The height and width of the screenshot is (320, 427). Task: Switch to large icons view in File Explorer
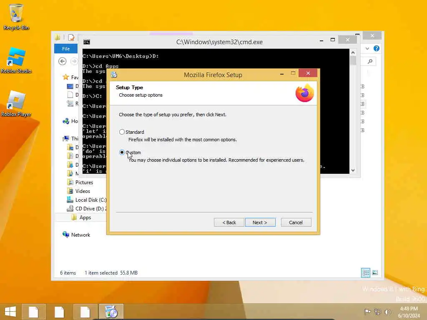(x=375, y=272)
